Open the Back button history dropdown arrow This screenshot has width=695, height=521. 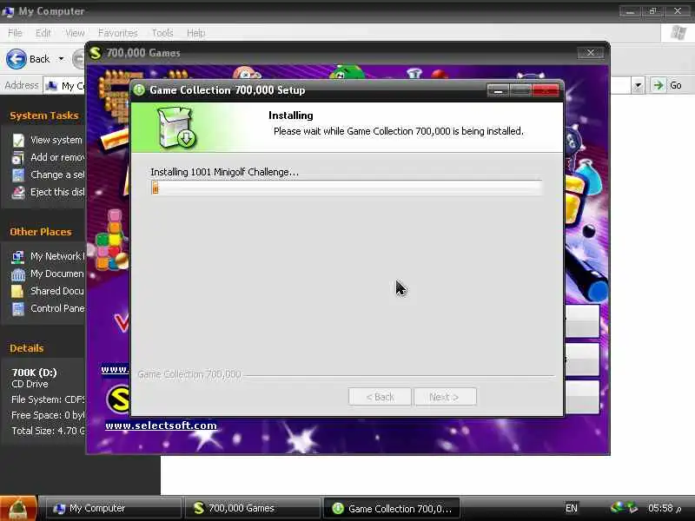tap(61, 59)
